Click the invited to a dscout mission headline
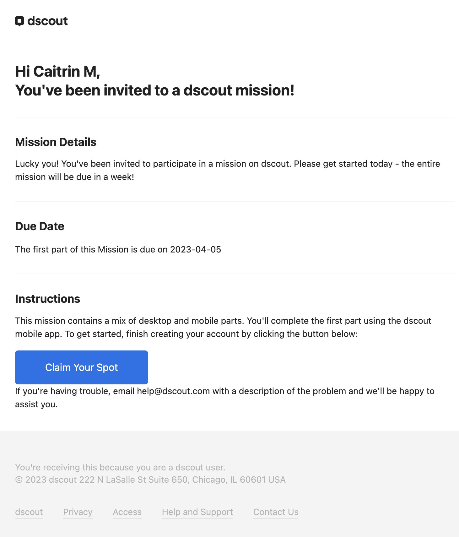The height and width of the screenshot is (537, 459). [155, 90]
